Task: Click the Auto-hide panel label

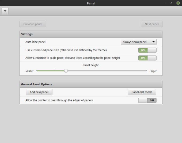Action: pos(35,42)
